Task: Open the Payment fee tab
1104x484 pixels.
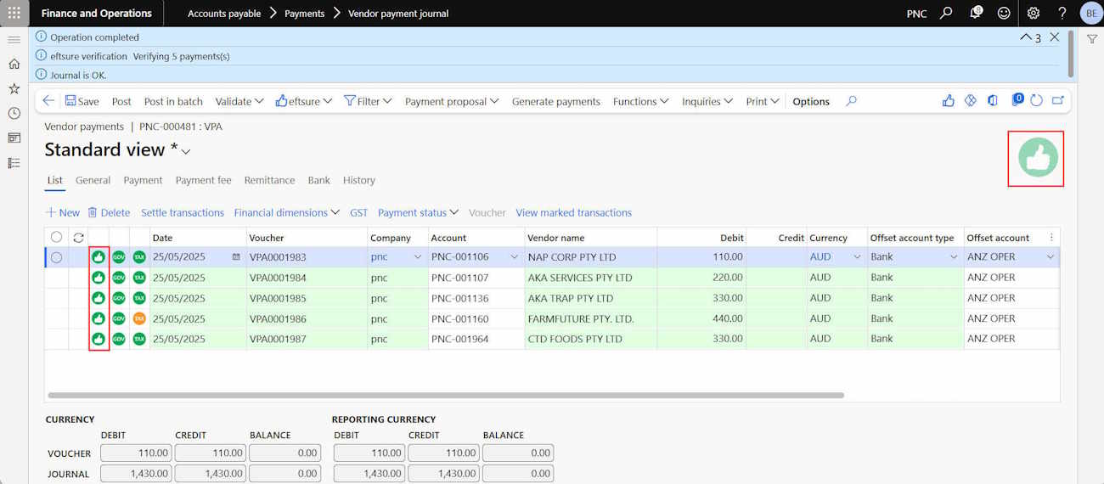Action: (203, 180)
